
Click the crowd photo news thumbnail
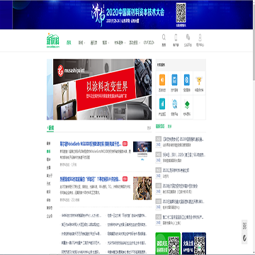pos(142,188)
